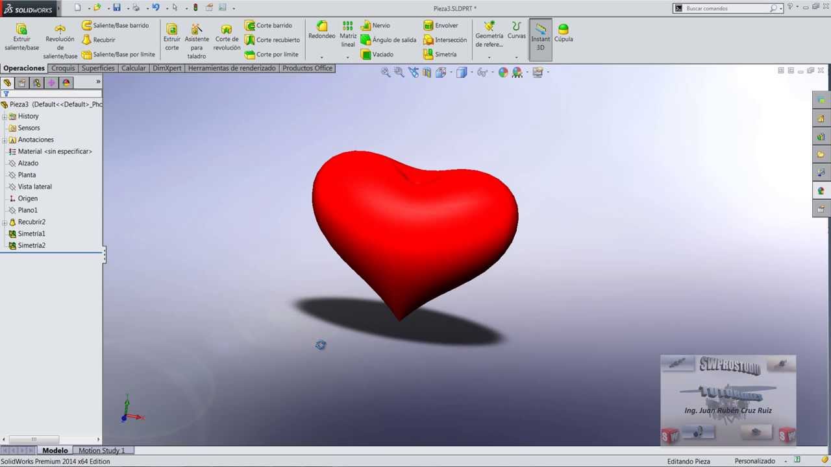Switch to the Croquis tab
The width and height of the screenshot is (831, 467).
point(63,68)
